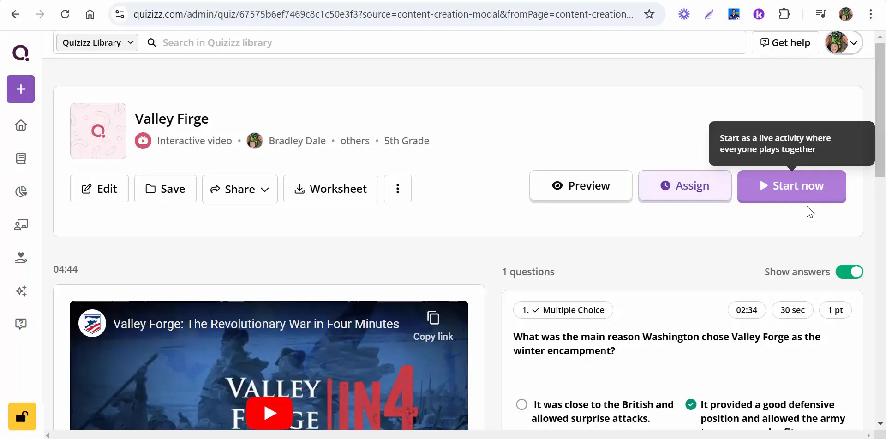Click the 30 sec time limit chip

[x=792, y=310]
